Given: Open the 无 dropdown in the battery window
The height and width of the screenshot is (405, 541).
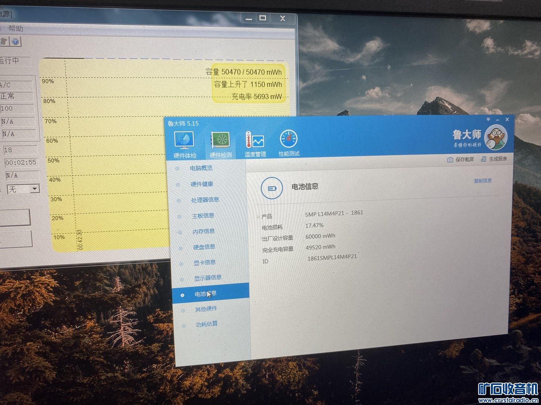Looking at the screenshot, I should [x=24, y=189].
